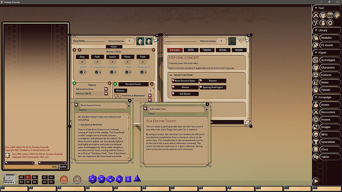Switch to the Skills tab
Image resolution: width=342 pixels, height=192 pixels.
pos(191,50)
